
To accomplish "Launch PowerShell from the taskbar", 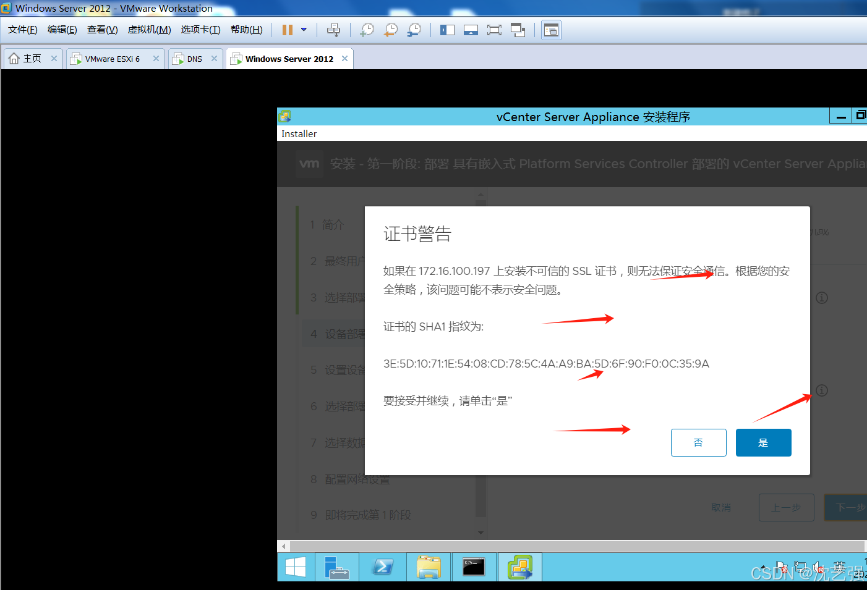I will pos(383,567).
